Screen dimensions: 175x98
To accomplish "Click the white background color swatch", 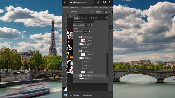I will tap(66, 90).
